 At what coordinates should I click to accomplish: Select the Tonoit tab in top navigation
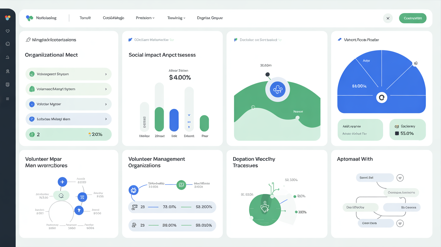click(x=85, y=18)
